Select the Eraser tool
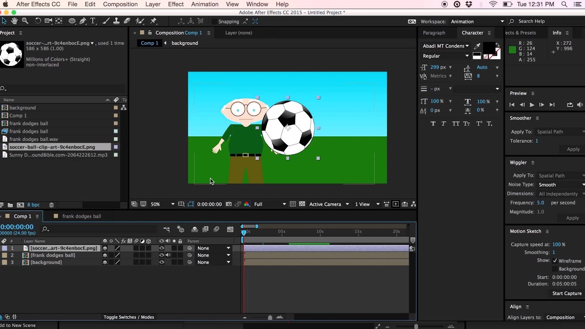Screen dimensions: 585x329 pos(127,21)
